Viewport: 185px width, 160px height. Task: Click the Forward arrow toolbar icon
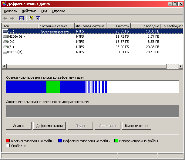(x=12, y=18)
